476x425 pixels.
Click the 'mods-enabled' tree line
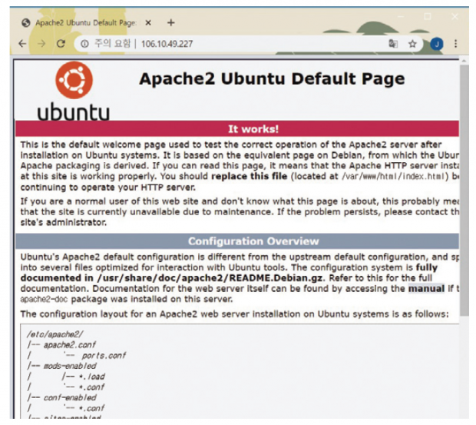[70, 366]
